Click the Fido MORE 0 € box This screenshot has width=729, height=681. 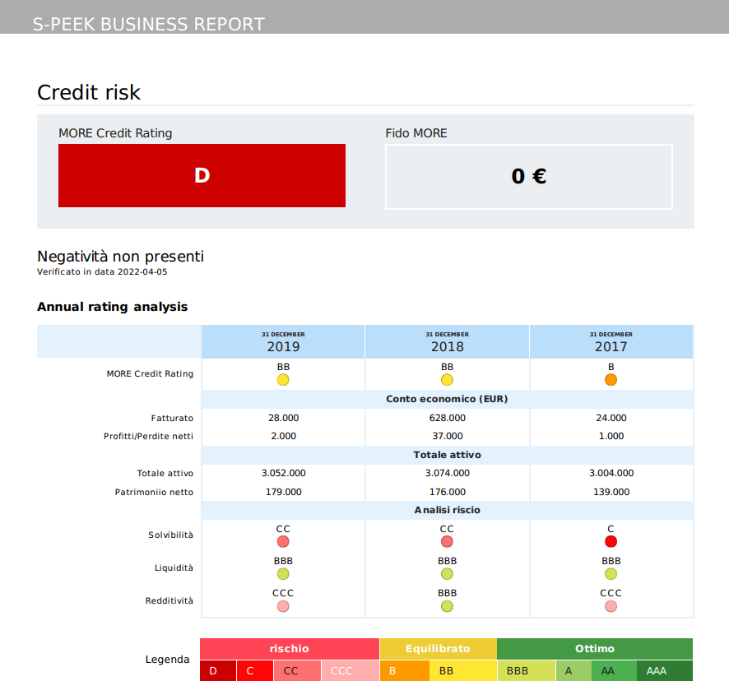coord(529,177)
